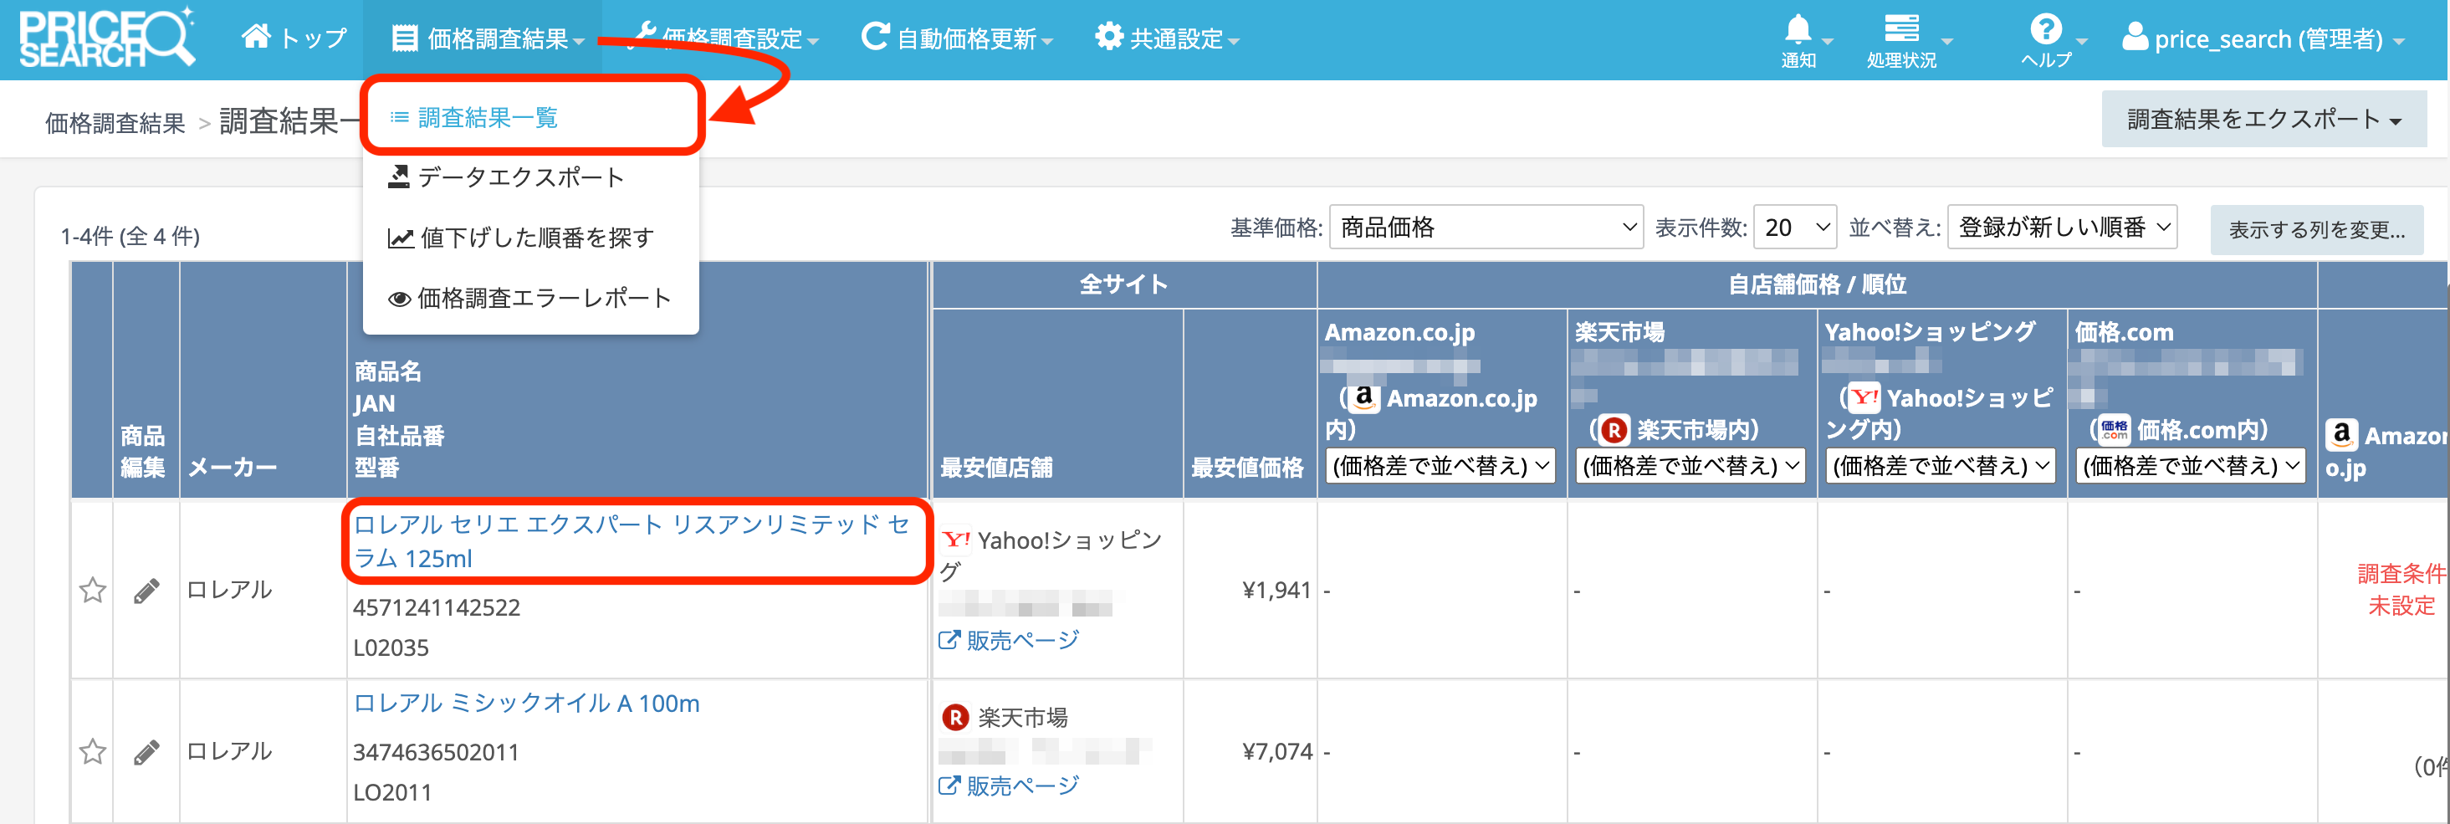Click the help question mark icon

(x=2045, y=30)
